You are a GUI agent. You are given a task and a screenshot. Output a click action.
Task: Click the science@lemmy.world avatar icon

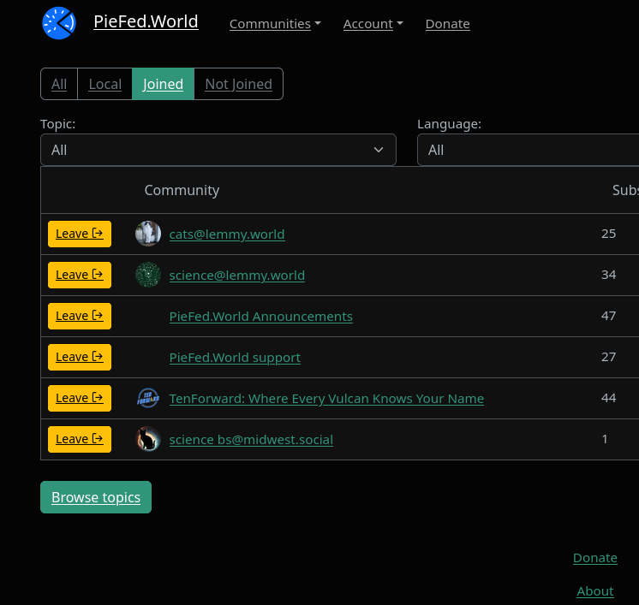tap(148, 275)
